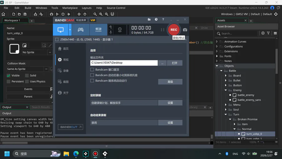Click 设置 for 定时录制 scheduled recording
Screen dimensions: 282x159
pos(170,103)
